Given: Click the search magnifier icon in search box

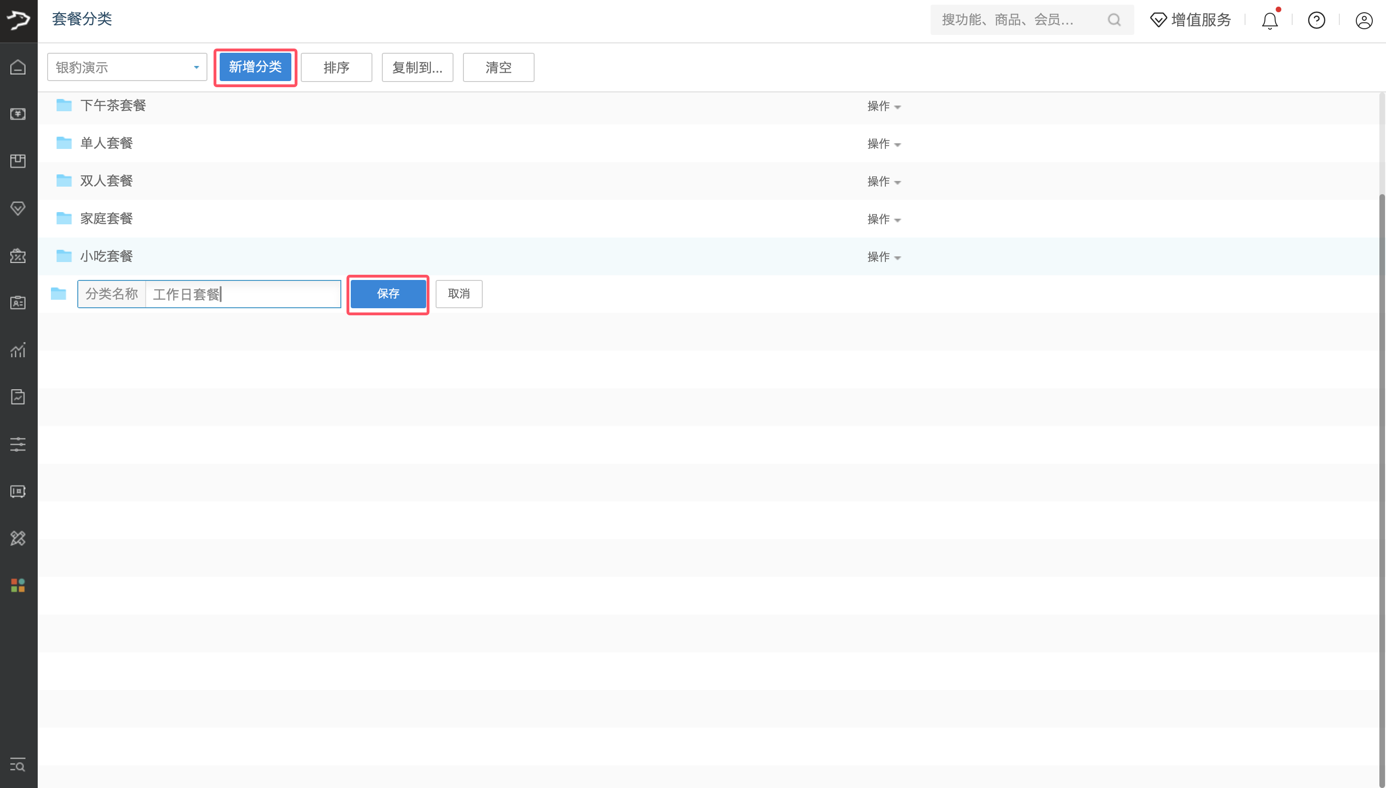Looking at the screenshot, I should (1114, 20).
